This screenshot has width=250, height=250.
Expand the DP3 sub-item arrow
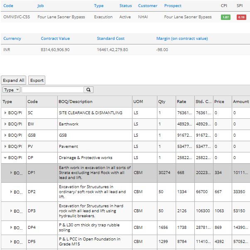[11, 211]
